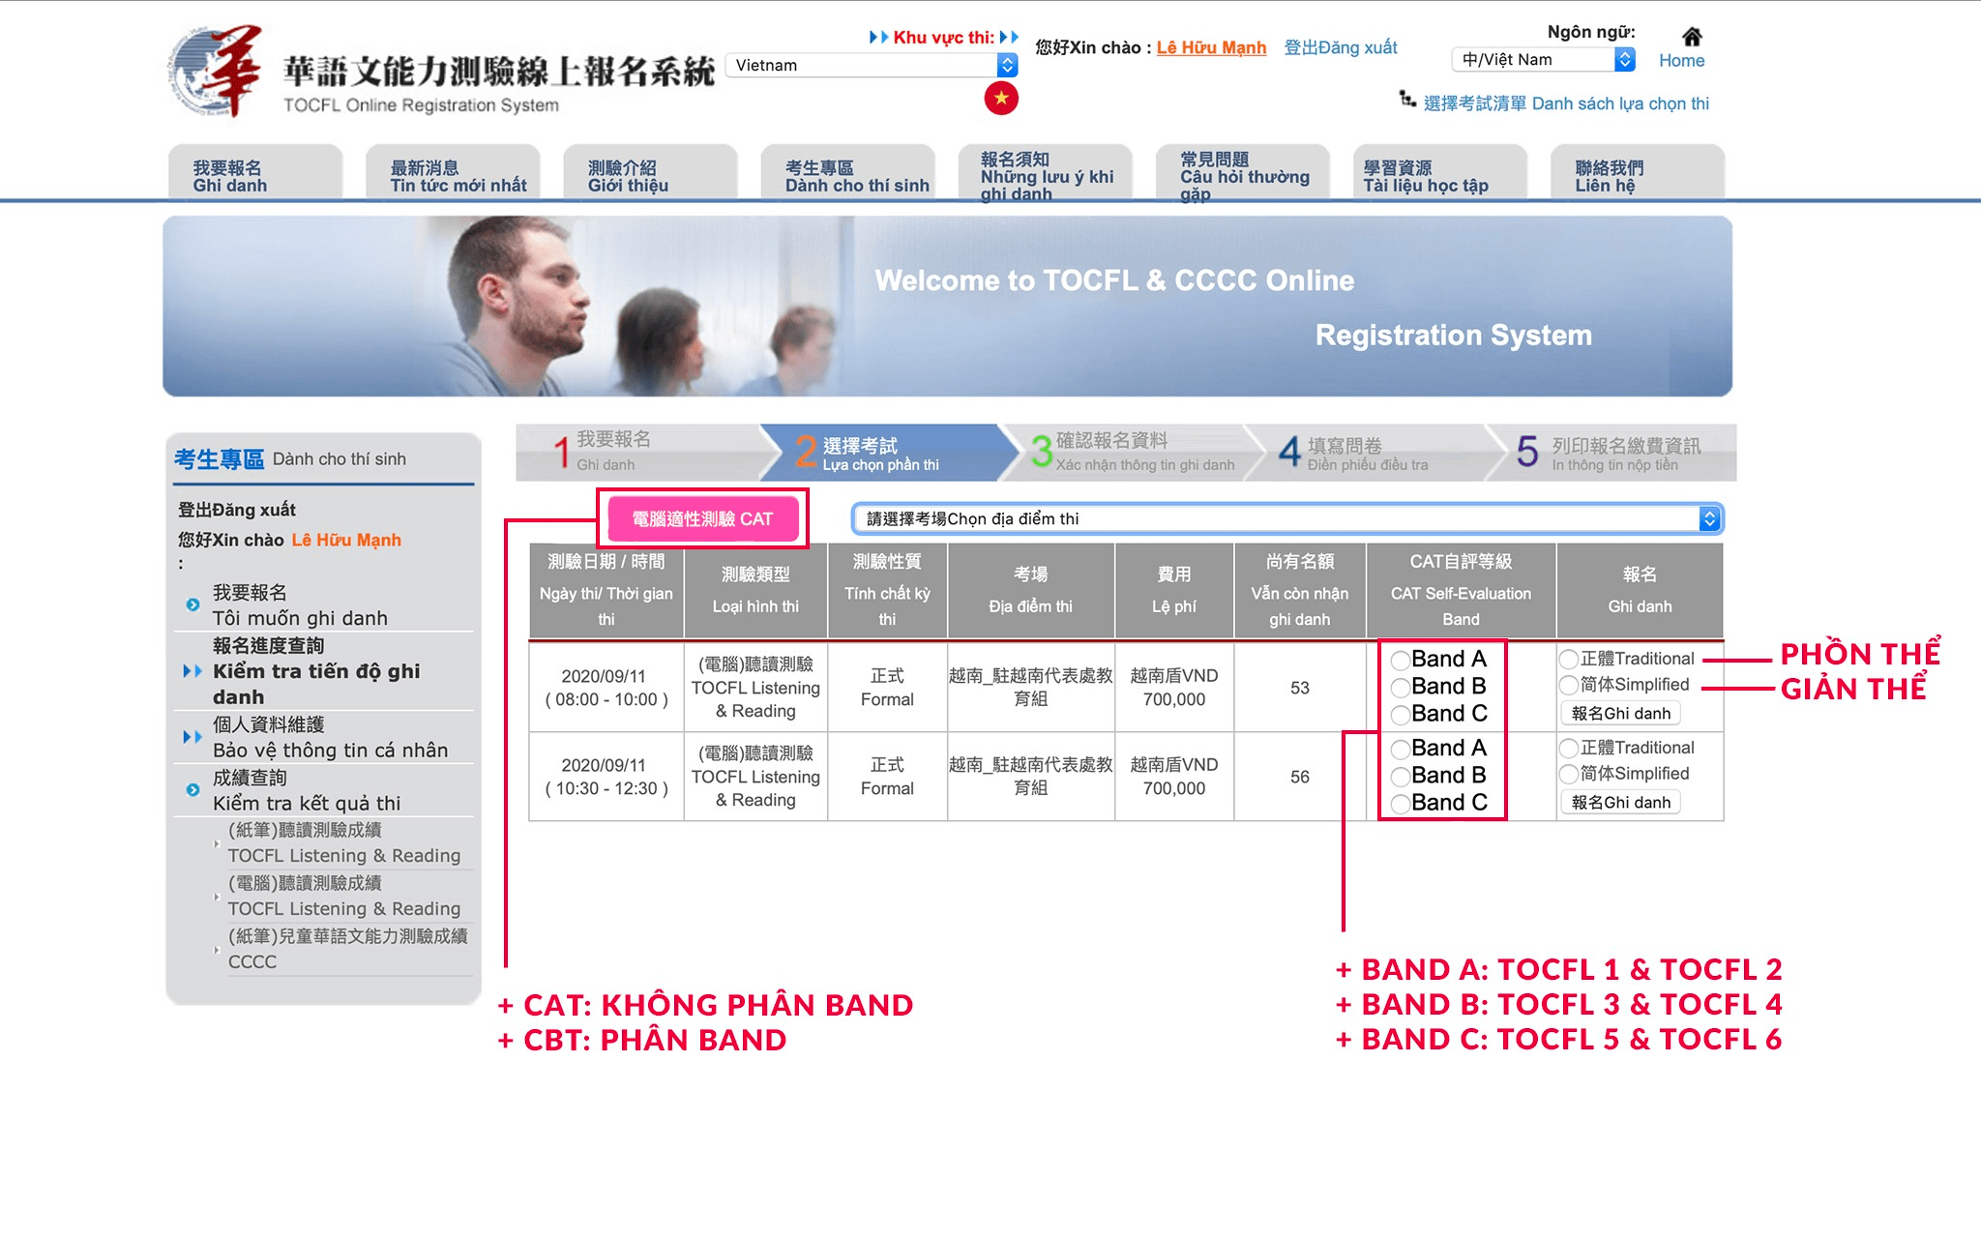Choose Traditional script for 10:30 session
The image size is (1981, 1238).
click(1569, 749)
